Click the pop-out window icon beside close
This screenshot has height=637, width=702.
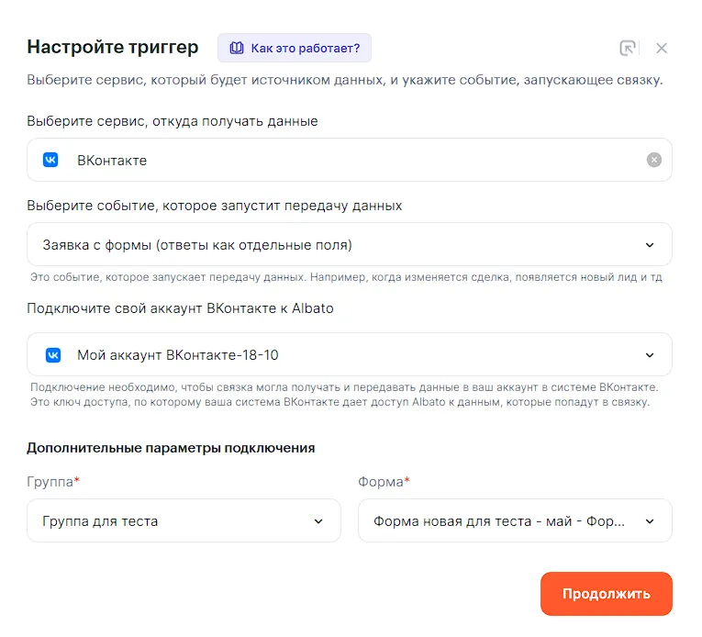tap(628, 49)
